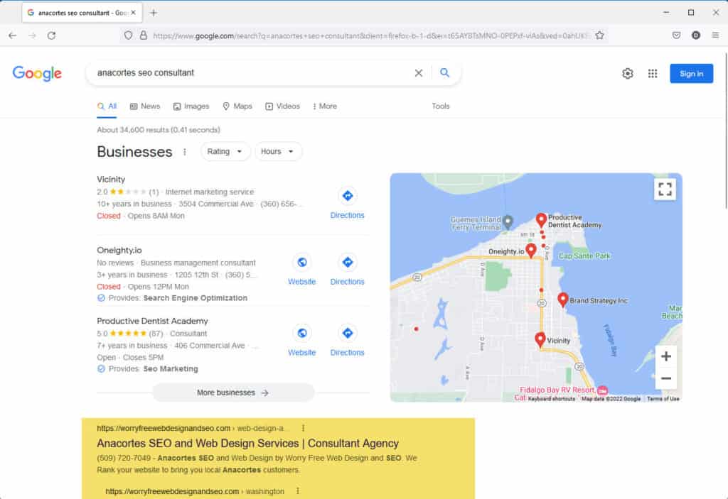This screenshot has width=728, height=499.
Task: Click the Productive Dentist Academy map pin
Action: [x=541, y=220]
